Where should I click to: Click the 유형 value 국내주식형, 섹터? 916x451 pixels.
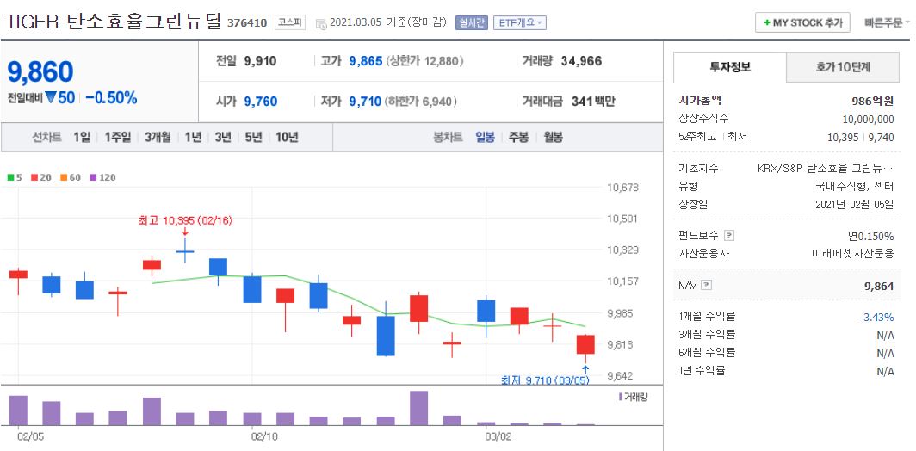[x=855, y=187]
